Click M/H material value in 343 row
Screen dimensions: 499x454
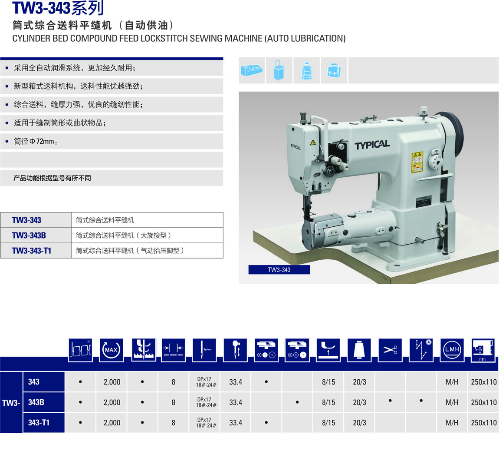pos(452,382)
